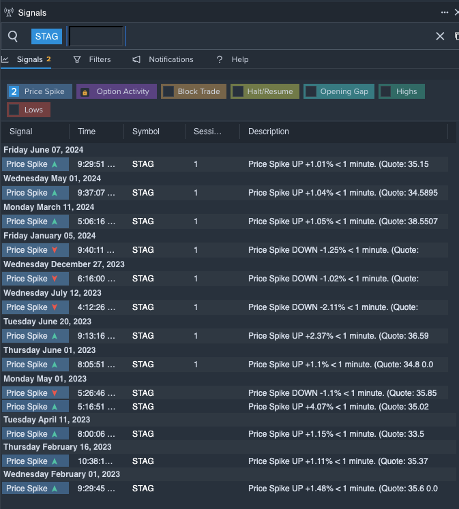Enable the Halt/Resume checkbox
459x509 pixels.
[238, 91]
